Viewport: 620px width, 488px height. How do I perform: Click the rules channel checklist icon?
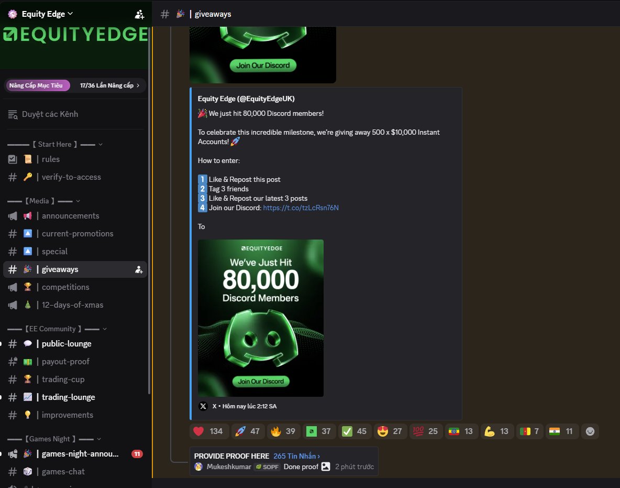tap(13, 159)
